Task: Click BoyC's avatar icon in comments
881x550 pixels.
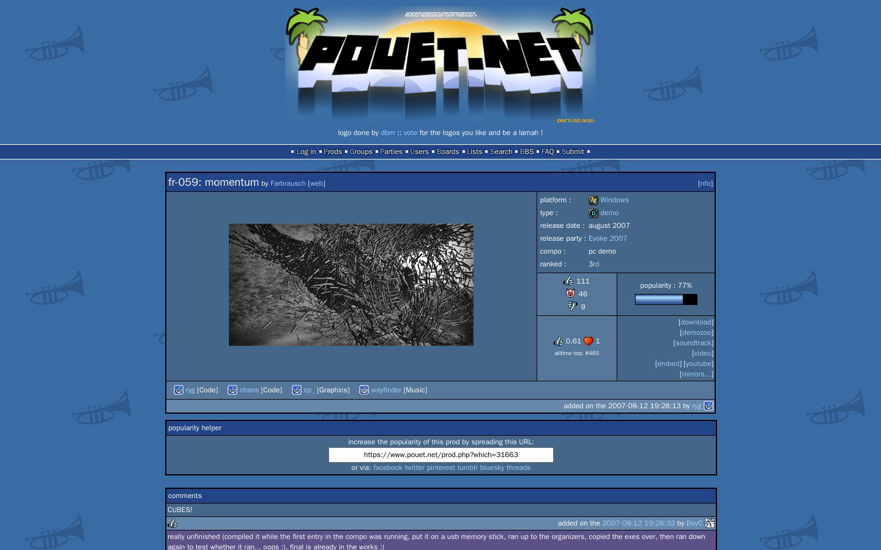Action: click(710, 523)
